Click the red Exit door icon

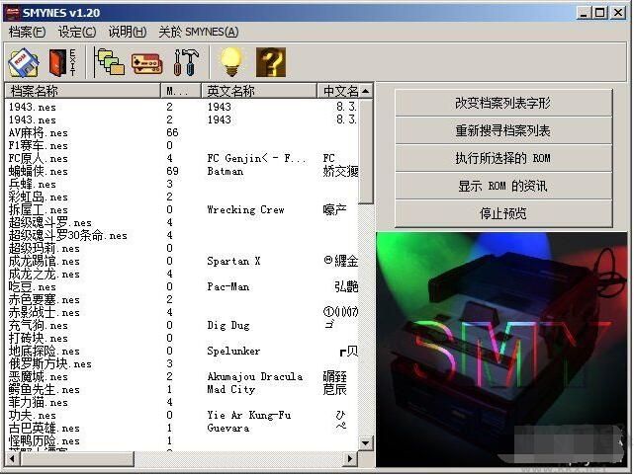click(62, 62)
